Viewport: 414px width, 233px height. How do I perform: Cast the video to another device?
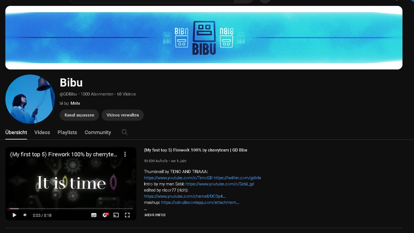point(116,215)
